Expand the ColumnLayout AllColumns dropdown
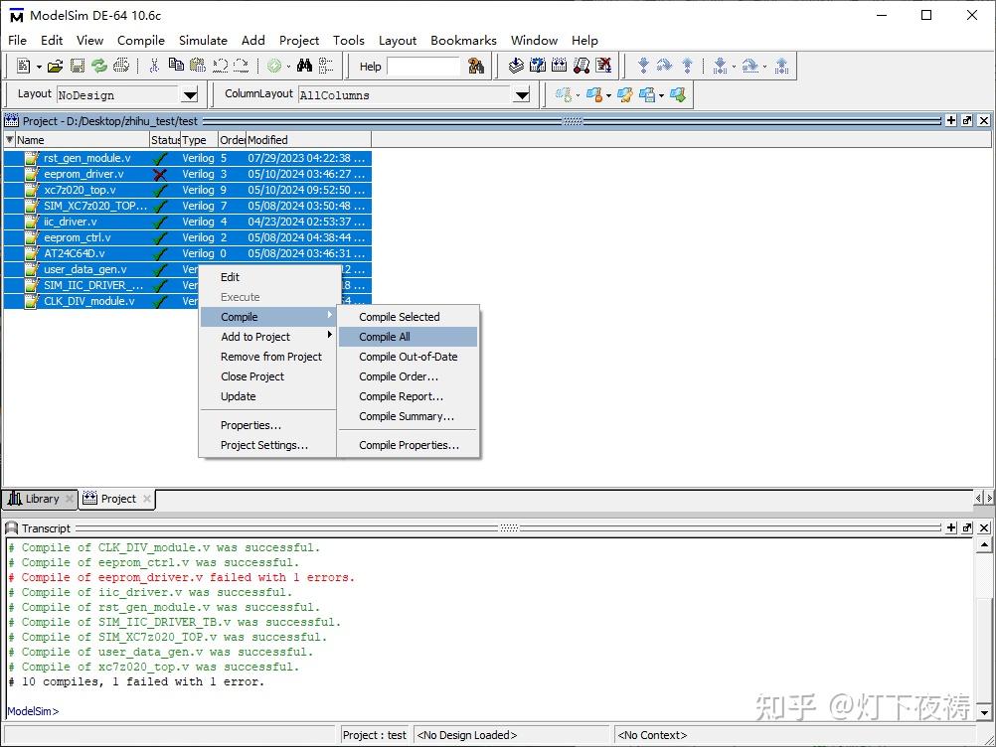Screen dimensions: 996x747 [522, 94]
